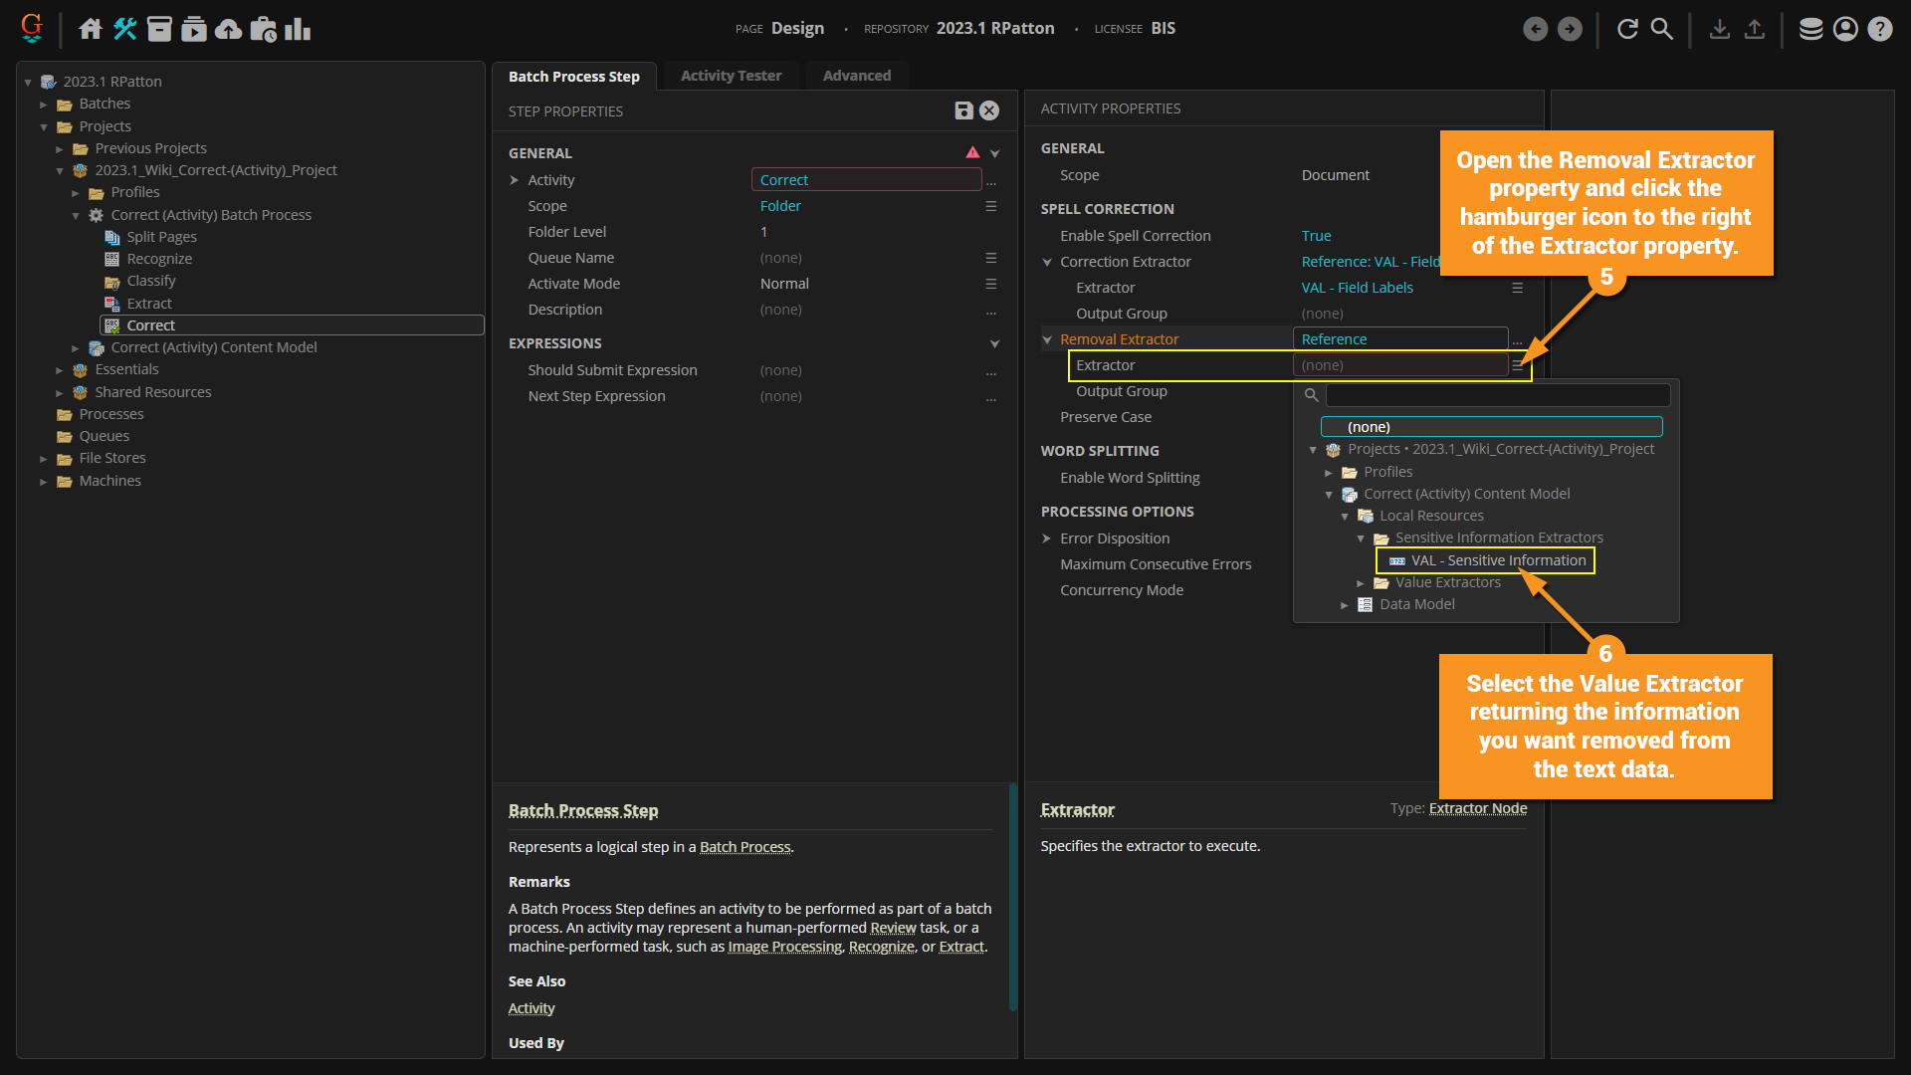The height and width of the screenshot is (1075, 1911).
Task: Open the bar chart Stats icon
Action: (298, 29)
